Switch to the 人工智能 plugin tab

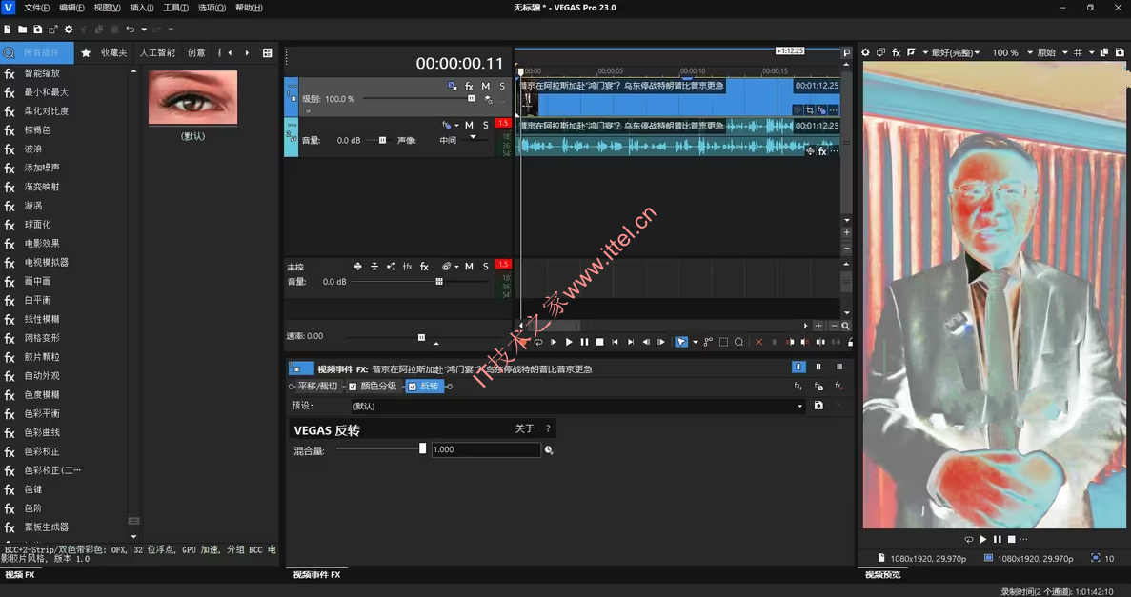coord(157,53)
